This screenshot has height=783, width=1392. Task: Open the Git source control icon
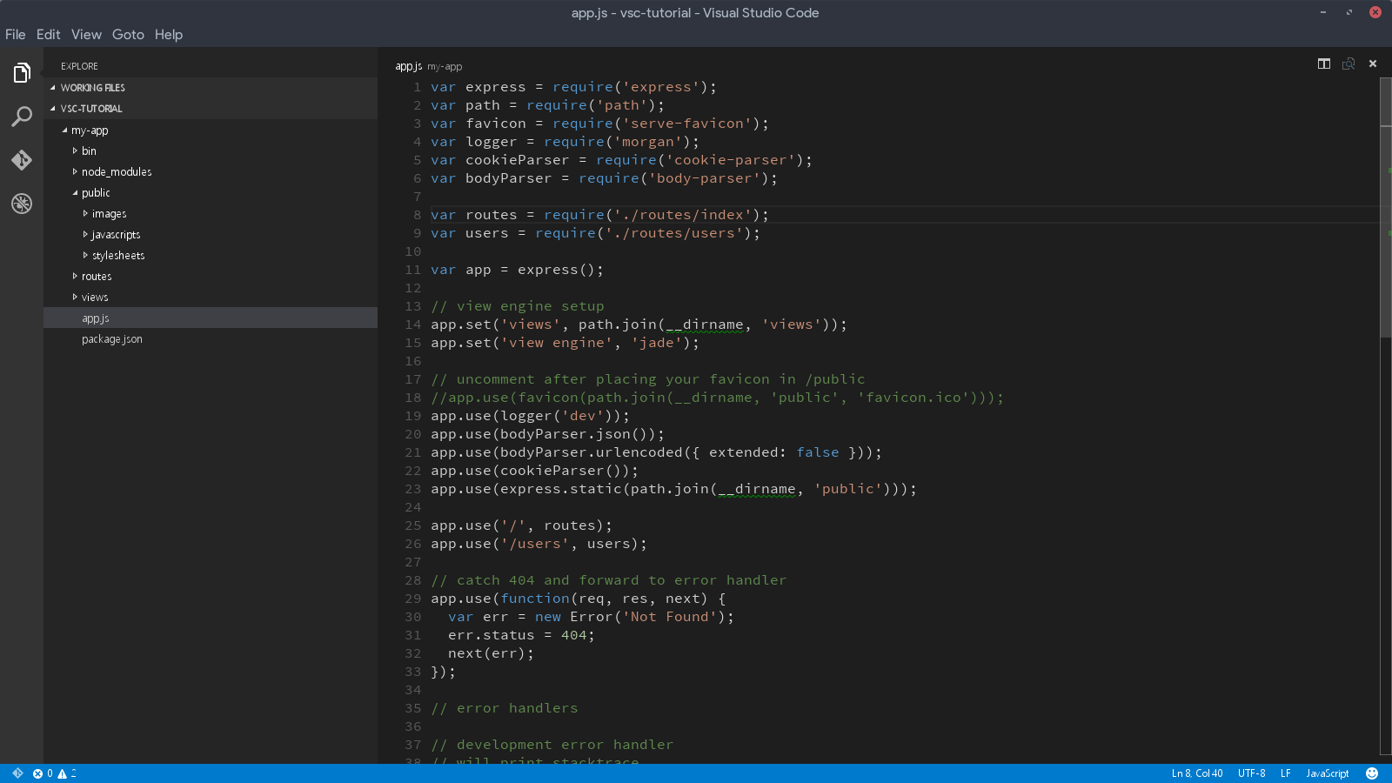pyautogui.click(x=22, y=160)
